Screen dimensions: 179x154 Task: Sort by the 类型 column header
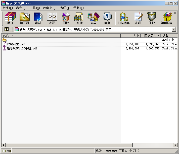point(169,36)
